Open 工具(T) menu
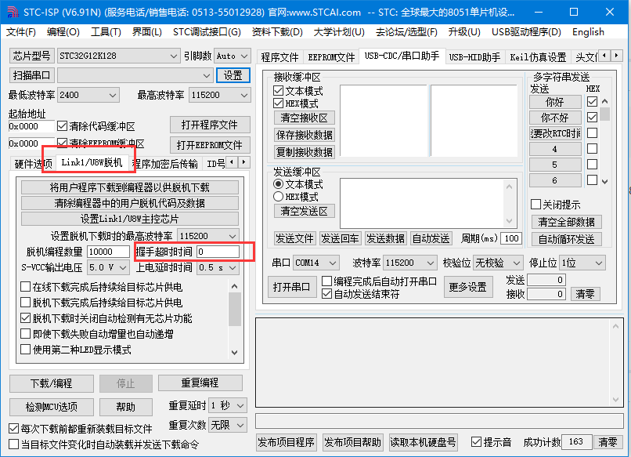 (106, 32)
